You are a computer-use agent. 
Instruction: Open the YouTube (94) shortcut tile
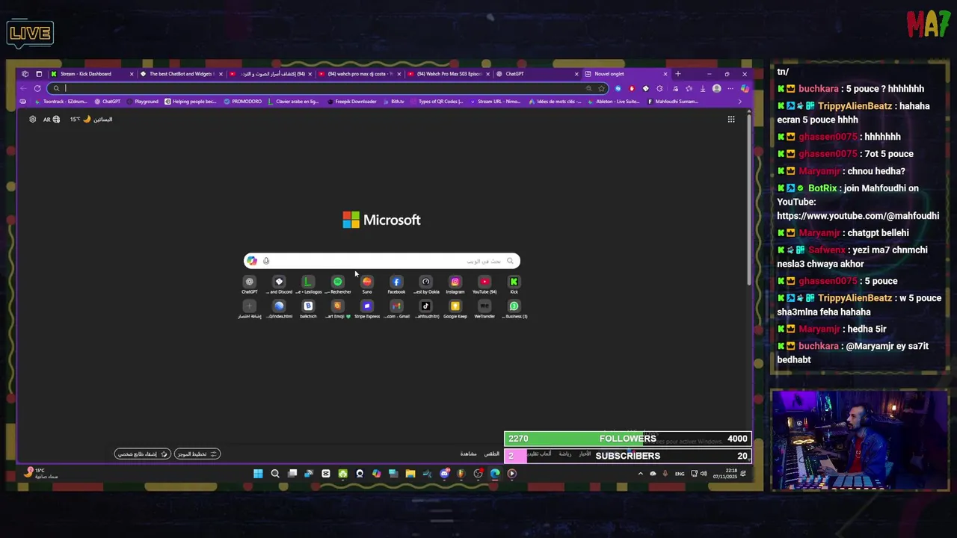coord(484,284)
